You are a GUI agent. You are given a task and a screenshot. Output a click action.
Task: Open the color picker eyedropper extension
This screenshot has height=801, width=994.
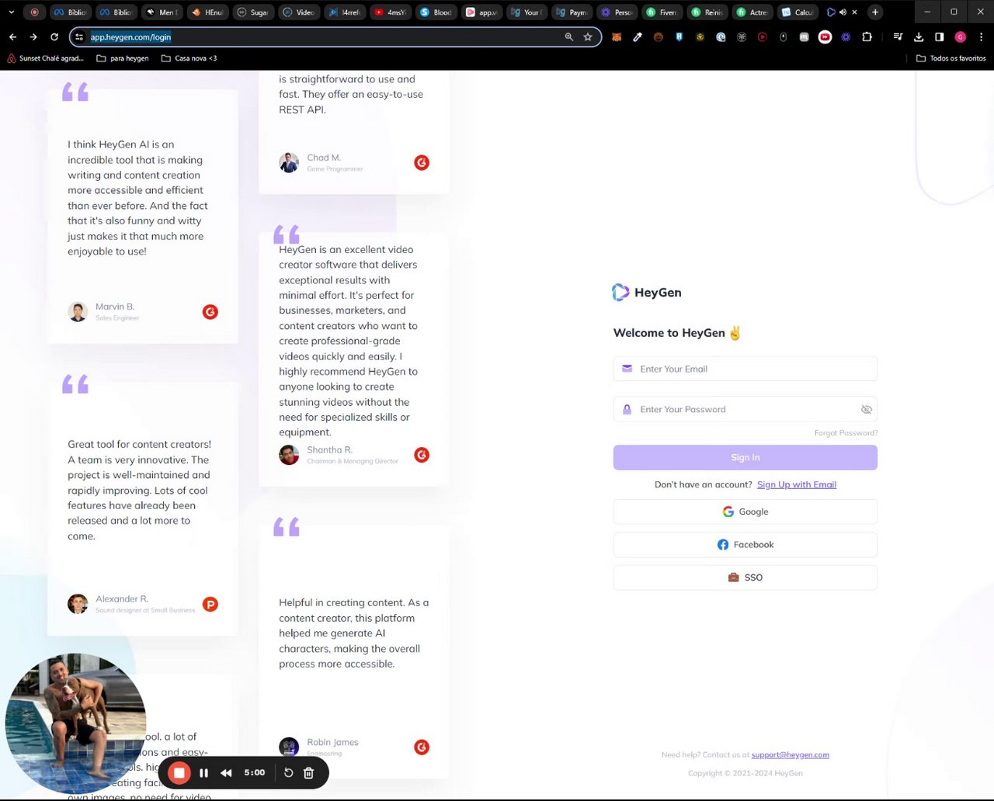638,36
